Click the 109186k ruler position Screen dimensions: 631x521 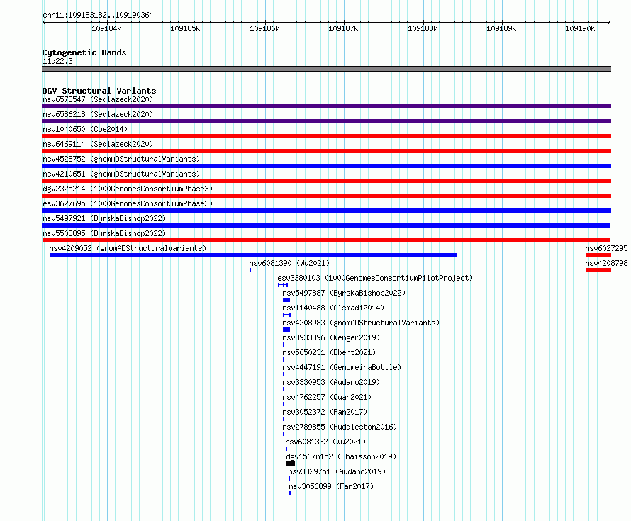coord(264,28)
